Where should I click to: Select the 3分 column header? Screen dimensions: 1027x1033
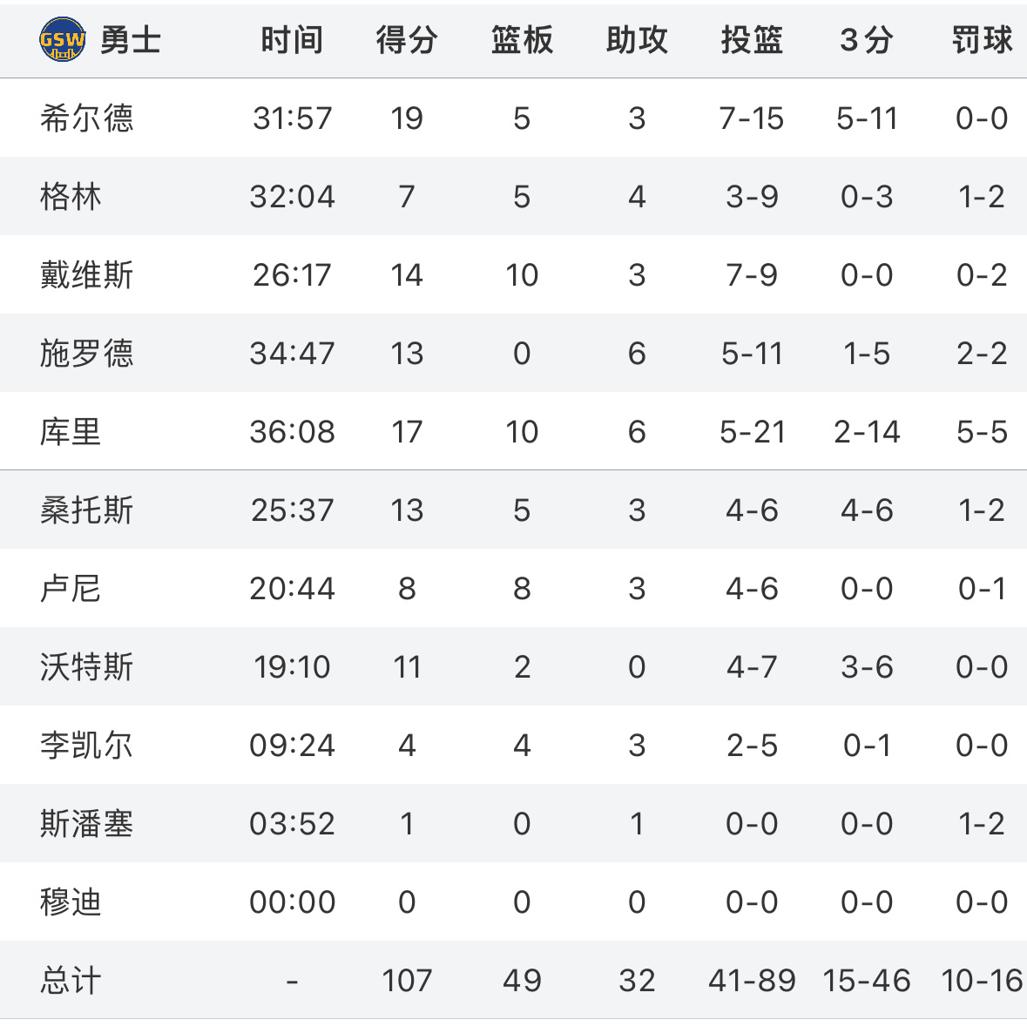pyautogui.click(x=866, y=40)
